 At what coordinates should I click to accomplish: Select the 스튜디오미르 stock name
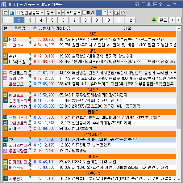[20, 117]
